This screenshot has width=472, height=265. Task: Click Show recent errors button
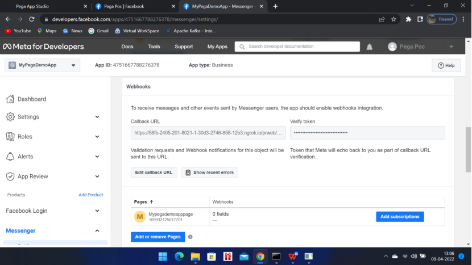[210, 173]
